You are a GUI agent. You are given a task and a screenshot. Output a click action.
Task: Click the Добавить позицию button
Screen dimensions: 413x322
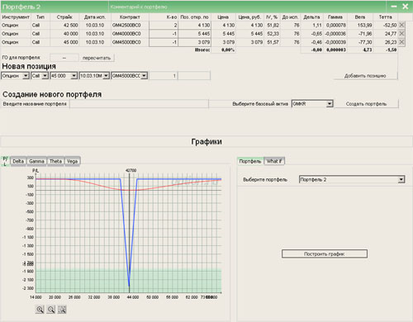point(365,76)
